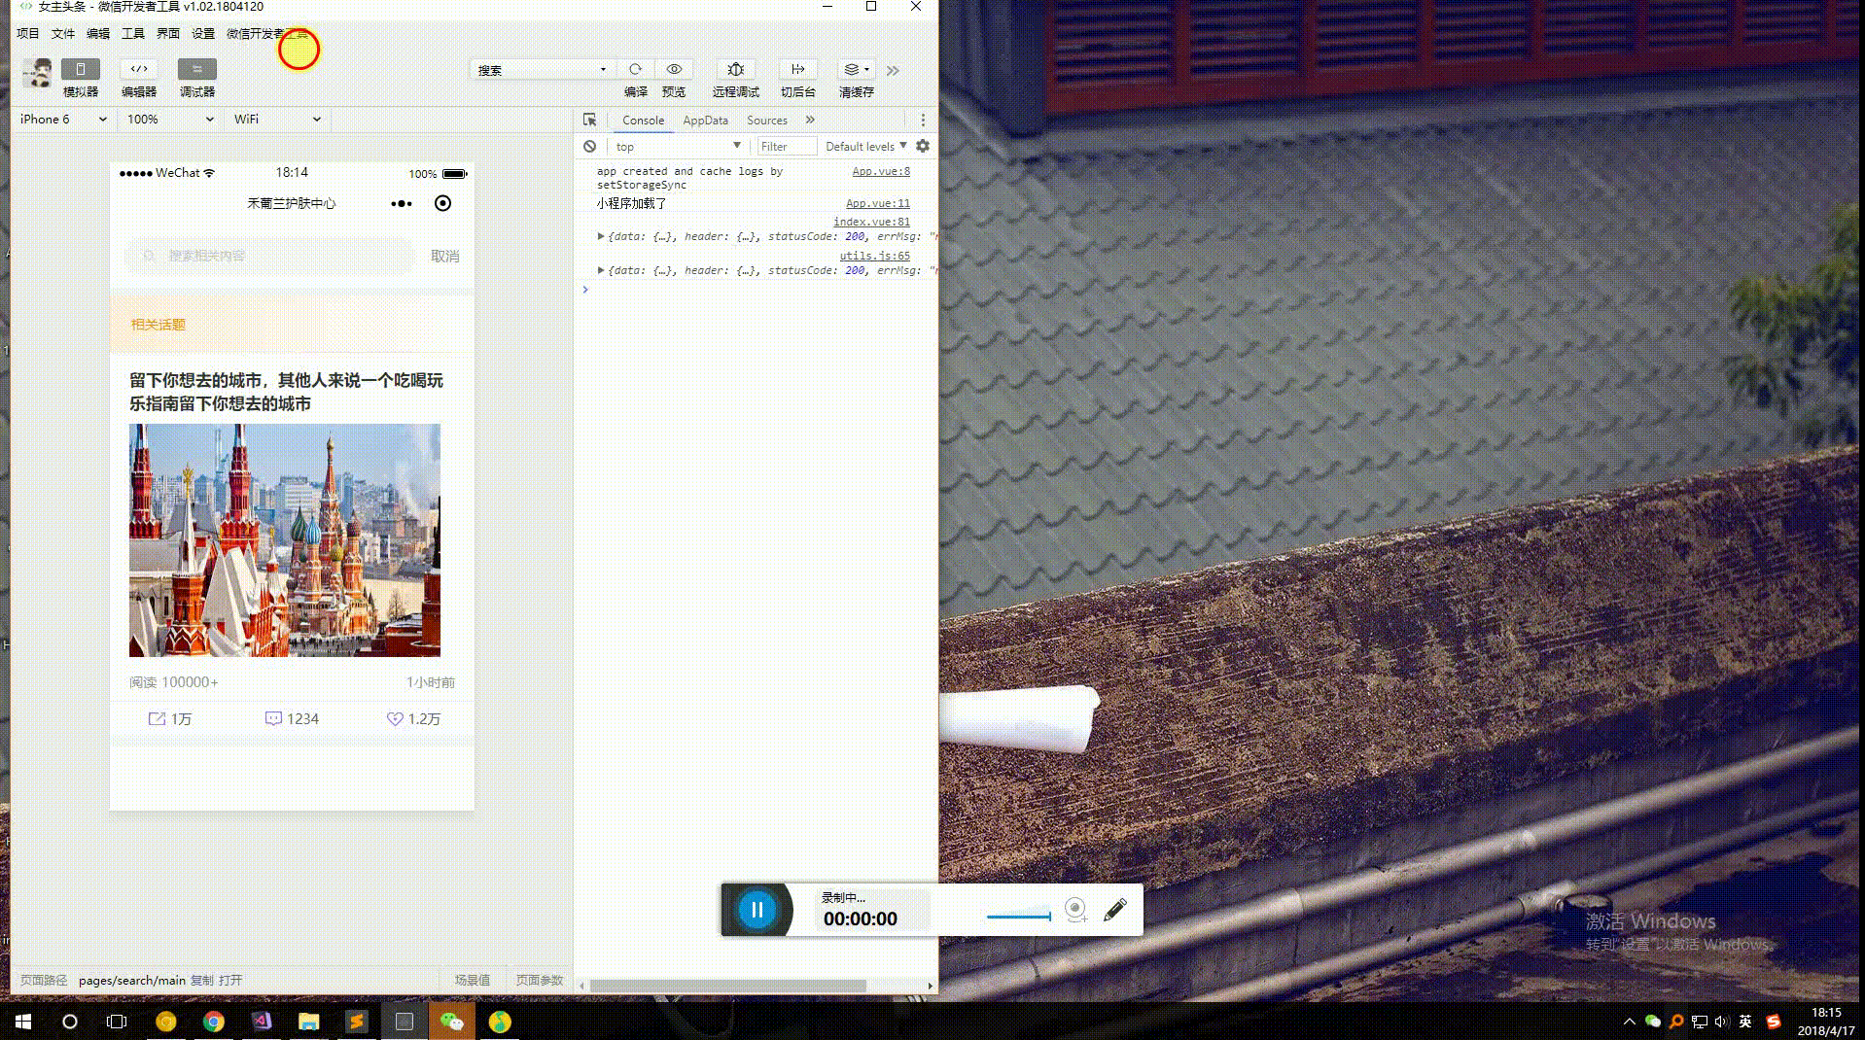Click the inspect element picker icon
Screen dimensions: 1865x1040
pos(589,120)
